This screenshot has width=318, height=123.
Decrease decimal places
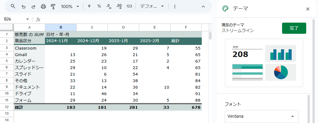click(x=109, y=7)
